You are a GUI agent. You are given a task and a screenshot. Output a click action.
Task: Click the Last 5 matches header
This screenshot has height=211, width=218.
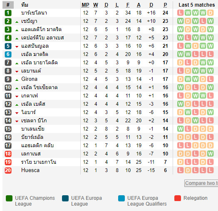coord(197,5)
